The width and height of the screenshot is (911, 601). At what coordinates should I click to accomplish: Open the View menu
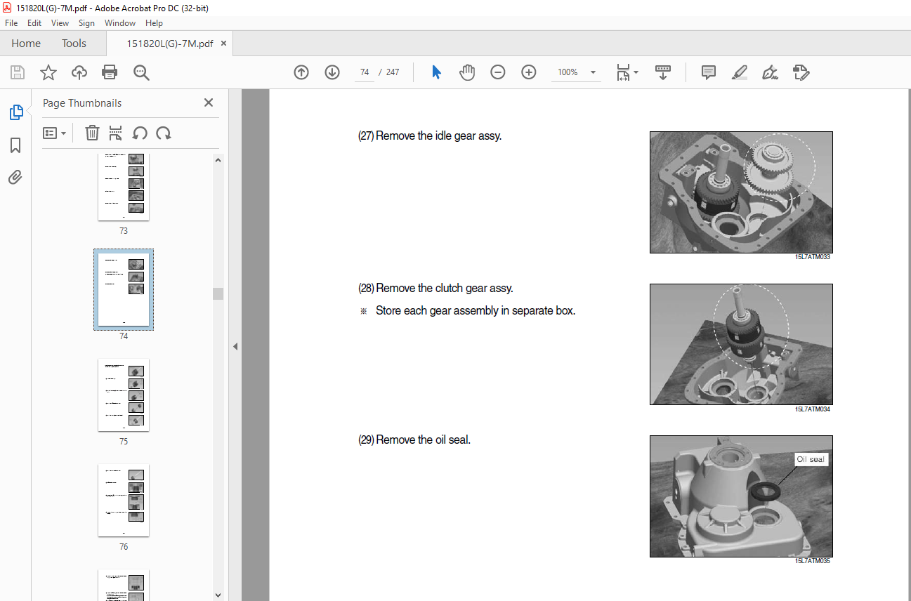point(60,23)
